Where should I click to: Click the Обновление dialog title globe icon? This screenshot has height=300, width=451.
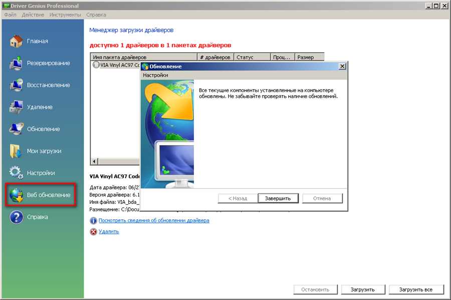pyautogui.click(x=145, y=67)
